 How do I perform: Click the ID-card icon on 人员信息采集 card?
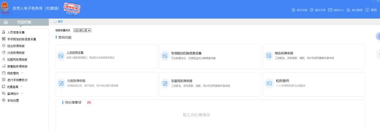tap(61, 56)
